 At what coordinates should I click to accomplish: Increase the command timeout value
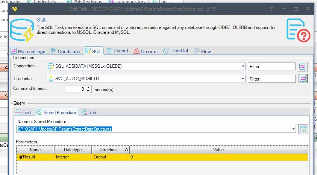(x=88, y=88)
